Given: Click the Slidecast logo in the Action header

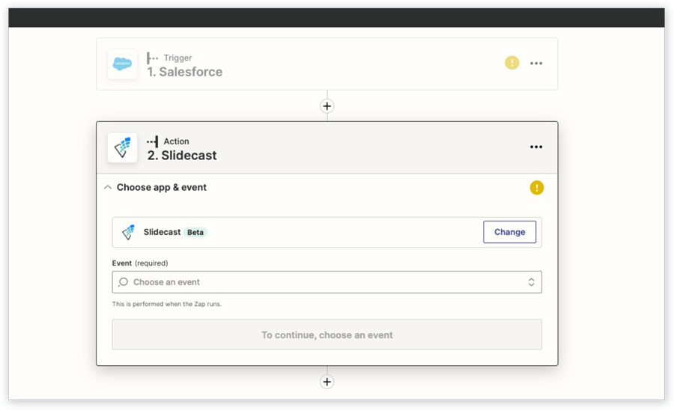Looking at the screenshot, I should 122,147.
